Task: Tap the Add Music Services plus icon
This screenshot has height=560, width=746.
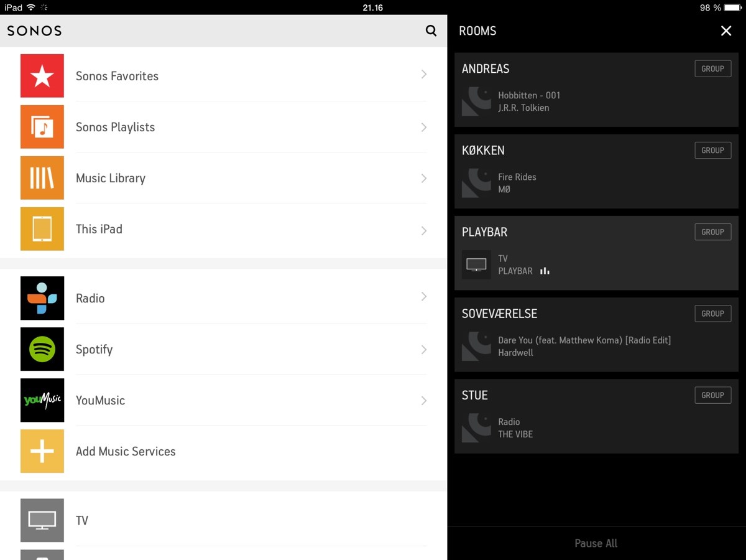Action: pyautogui.click(x=42, y=451)
